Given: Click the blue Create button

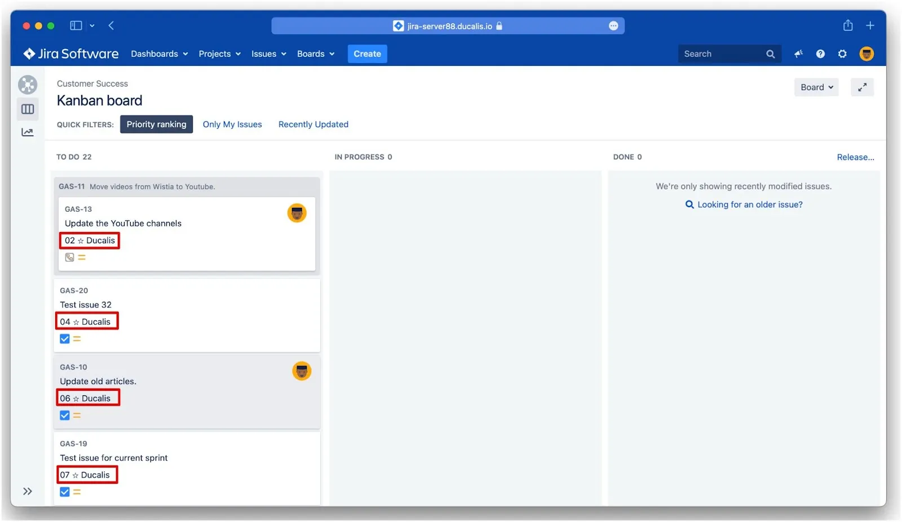Looking at the screenshot, I should tap(367, 54).
